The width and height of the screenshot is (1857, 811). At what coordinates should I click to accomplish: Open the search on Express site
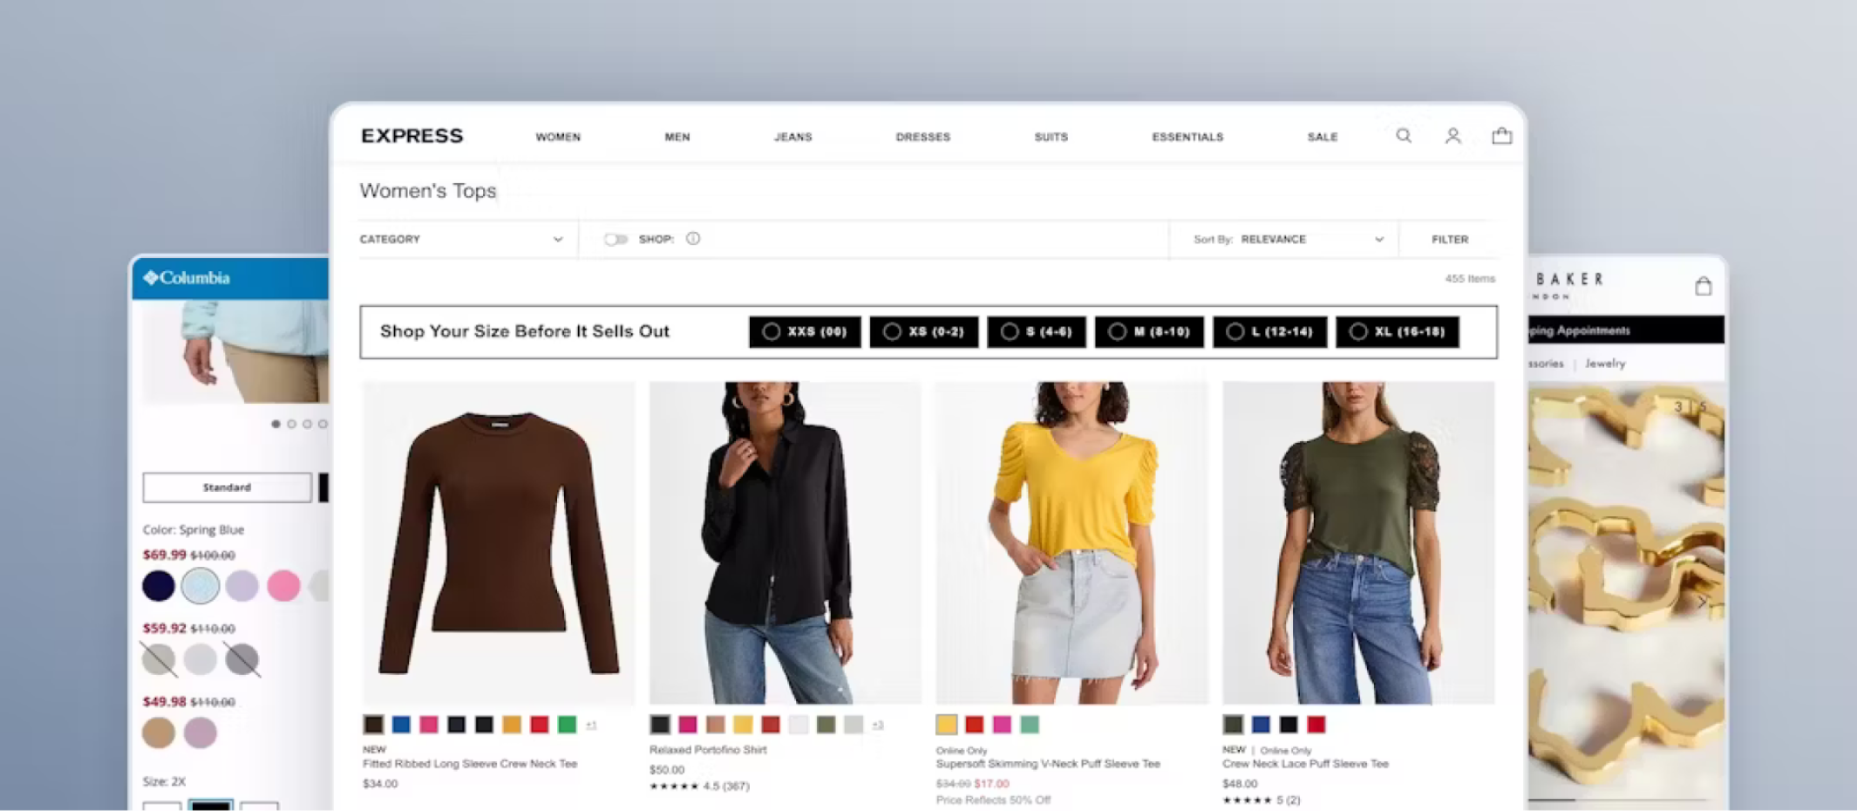(1403, 136)
